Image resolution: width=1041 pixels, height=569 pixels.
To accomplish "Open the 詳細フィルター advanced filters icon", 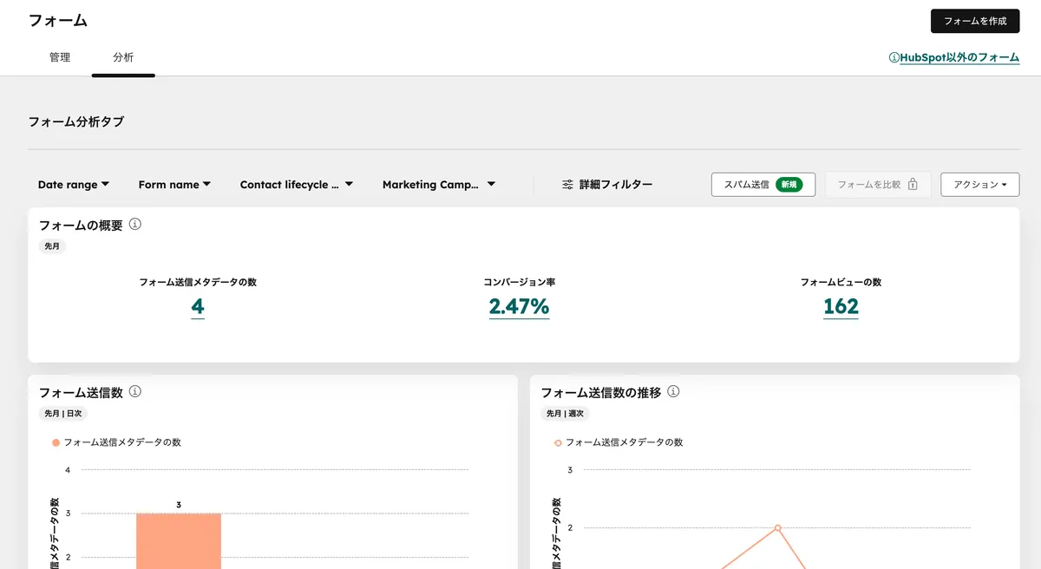I will [x=568, y=185].
